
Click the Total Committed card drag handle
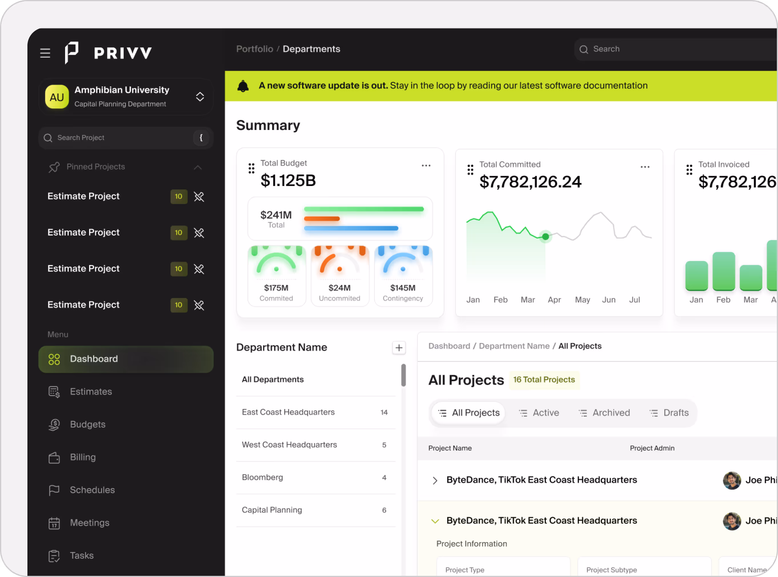point(470,170)
